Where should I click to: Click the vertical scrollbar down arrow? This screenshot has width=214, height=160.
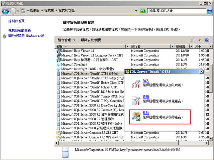click(x=211, y=139)
